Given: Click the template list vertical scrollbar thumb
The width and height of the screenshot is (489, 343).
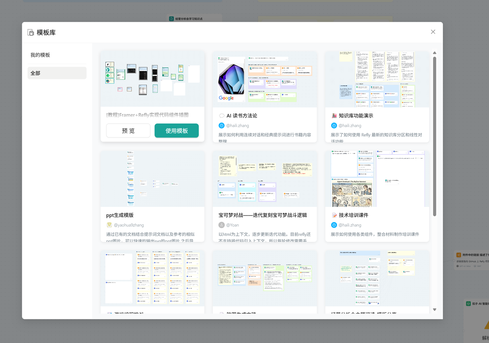Looking at the screenshot, I should (x=434, y=135).
